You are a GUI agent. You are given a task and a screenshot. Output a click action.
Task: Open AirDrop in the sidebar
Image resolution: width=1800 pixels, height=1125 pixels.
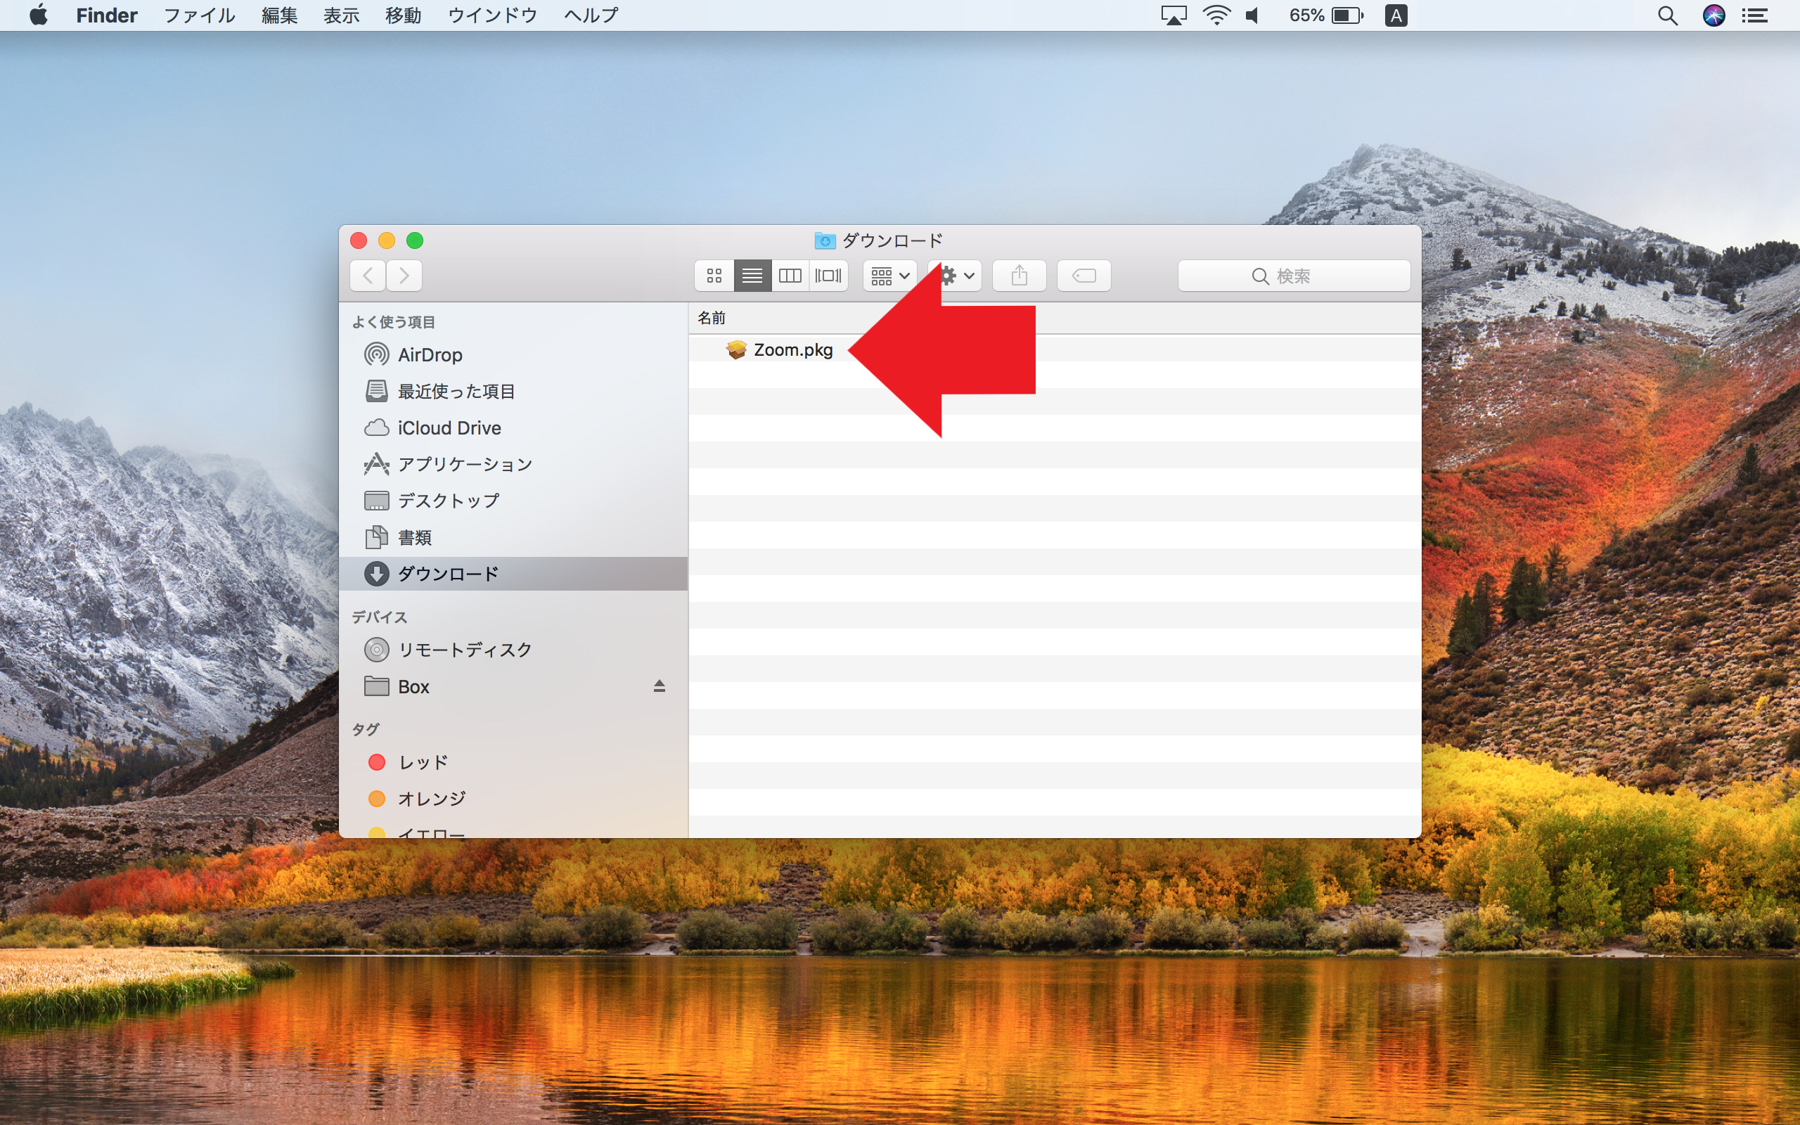(x=430, y=355)
